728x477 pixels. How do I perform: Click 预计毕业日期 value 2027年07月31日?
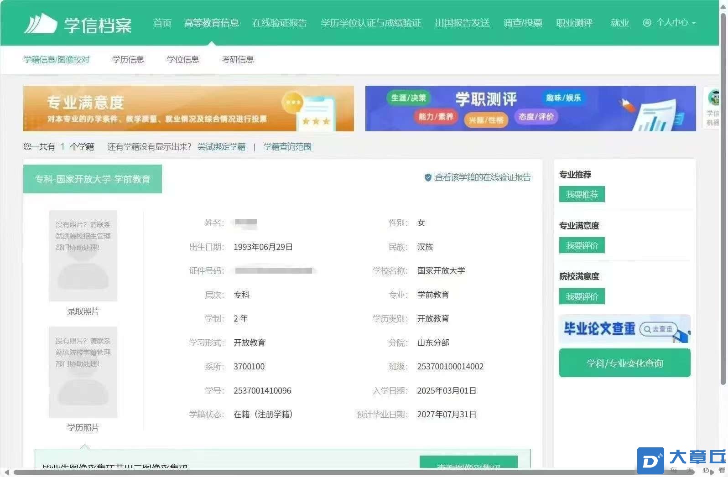tap(447, 414)
